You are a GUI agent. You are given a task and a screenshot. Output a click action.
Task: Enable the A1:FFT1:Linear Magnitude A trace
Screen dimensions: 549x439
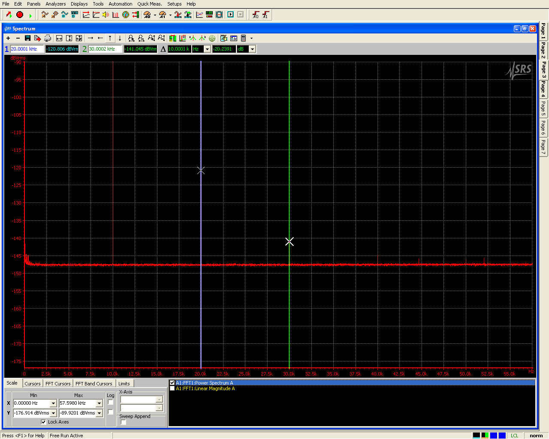(x=172, y=388)
